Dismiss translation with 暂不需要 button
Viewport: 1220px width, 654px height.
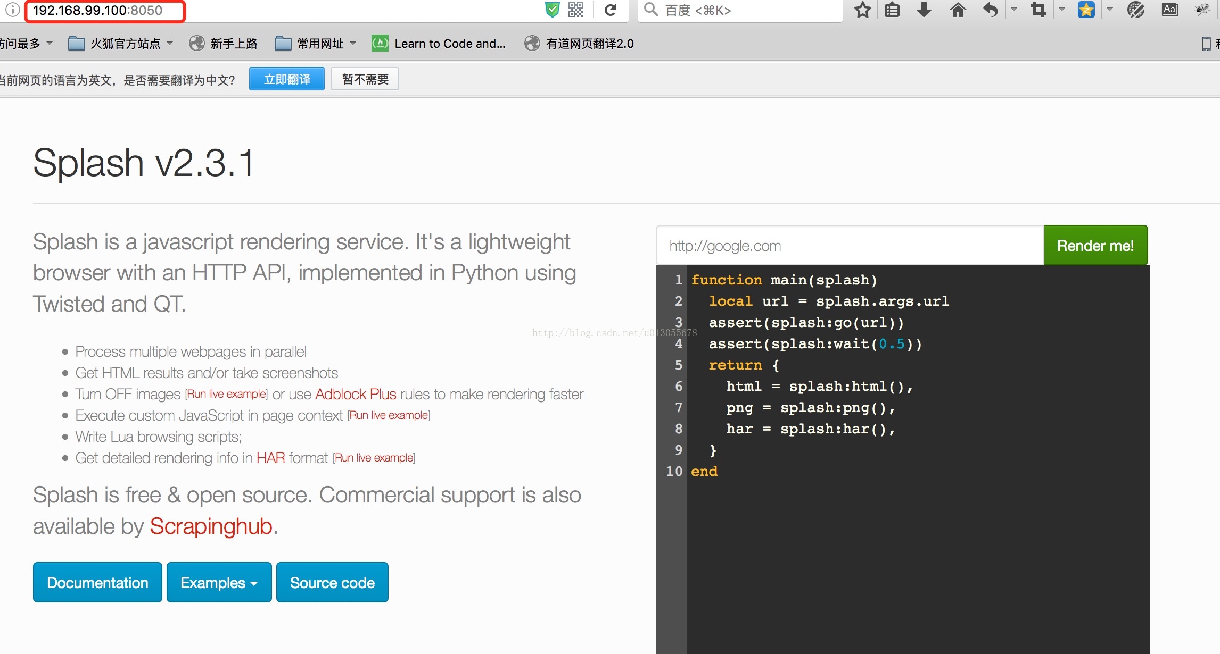tap(365, 79)
